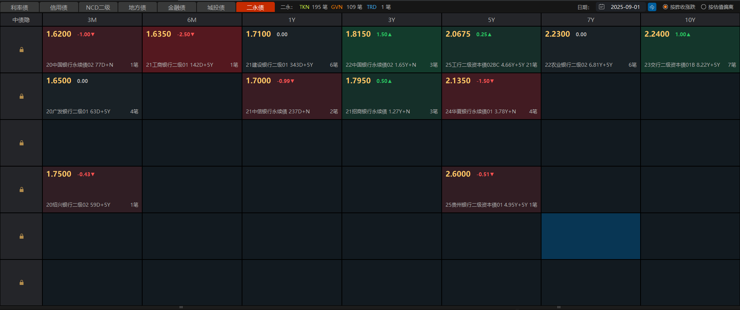
Task: Open the 22中国银行永续债02 1.65Y+N cell
Action: click(392, 49)
